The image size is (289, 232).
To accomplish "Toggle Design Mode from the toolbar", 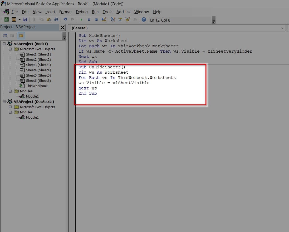I will (x=103, y=19).
